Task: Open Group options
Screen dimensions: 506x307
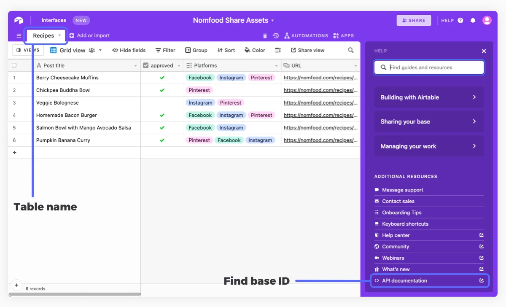Action: pyautogui.click(x=196, y=50)
